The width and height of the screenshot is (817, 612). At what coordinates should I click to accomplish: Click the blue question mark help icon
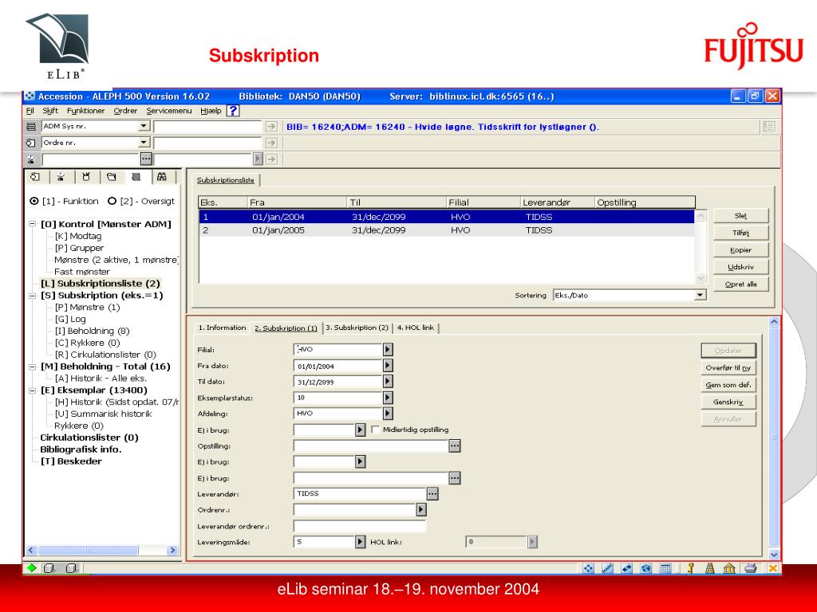point(234,110)
